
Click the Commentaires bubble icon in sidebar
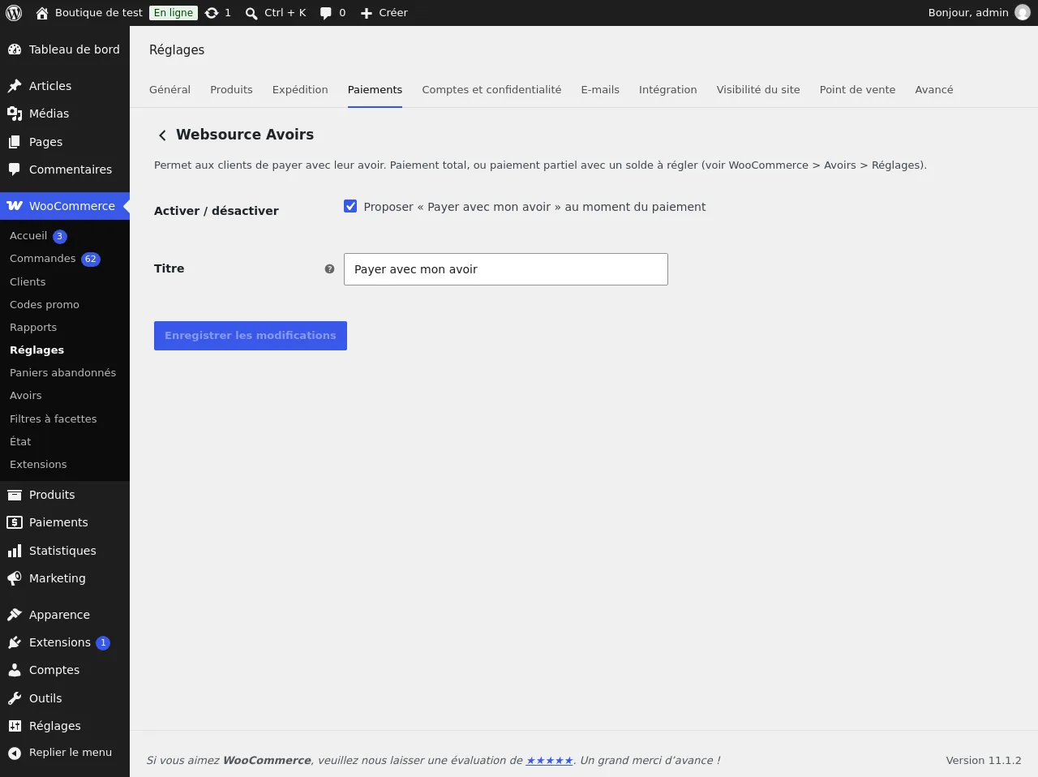(15, 170)
